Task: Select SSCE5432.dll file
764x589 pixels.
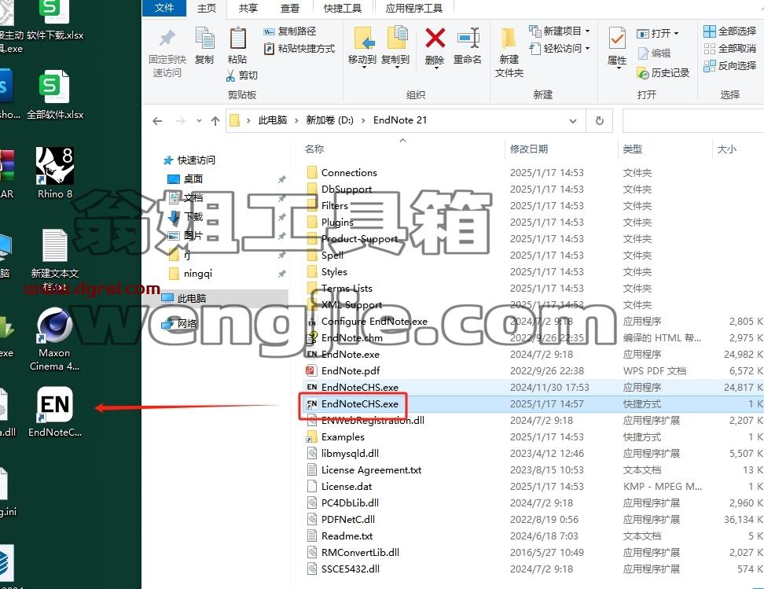Action: (350, 569)
